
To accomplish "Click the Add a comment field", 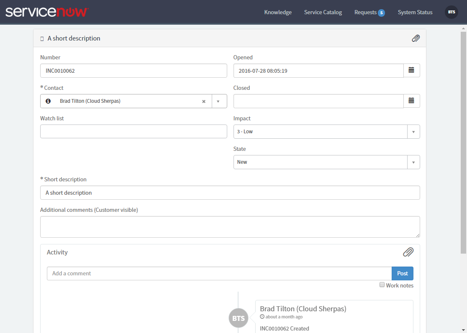I will (x=219, y=274).
